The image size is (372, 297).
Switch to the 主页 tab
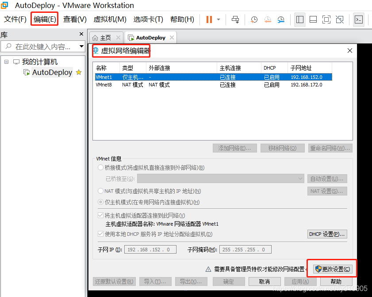point(106,38)
